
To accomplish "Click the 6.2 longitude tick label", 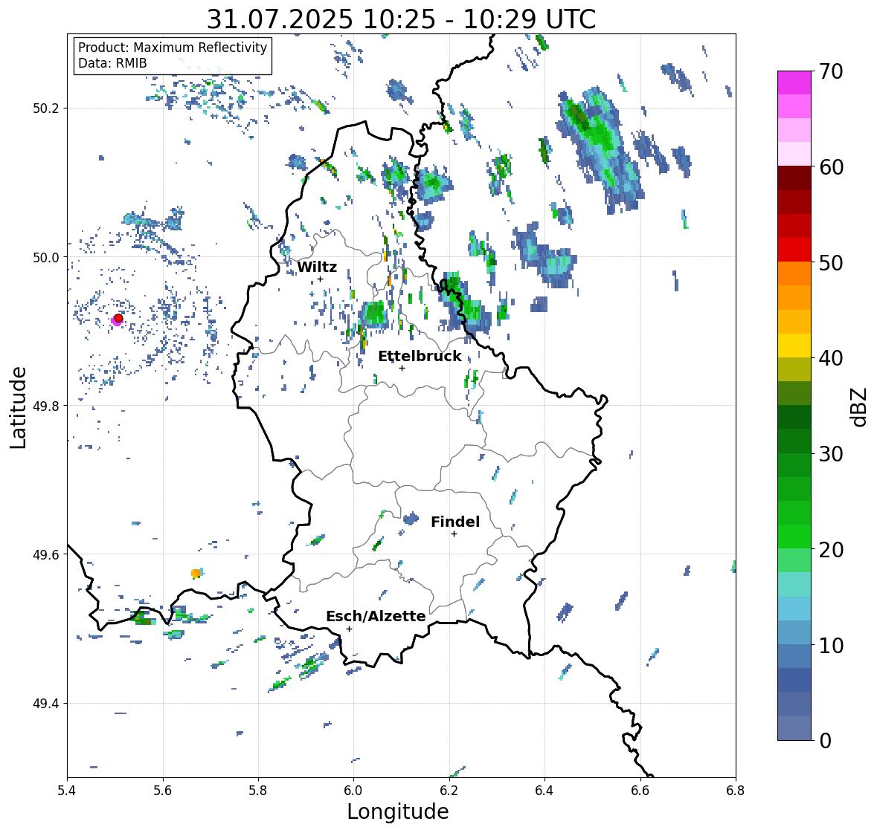I will [x=449, y=790].
